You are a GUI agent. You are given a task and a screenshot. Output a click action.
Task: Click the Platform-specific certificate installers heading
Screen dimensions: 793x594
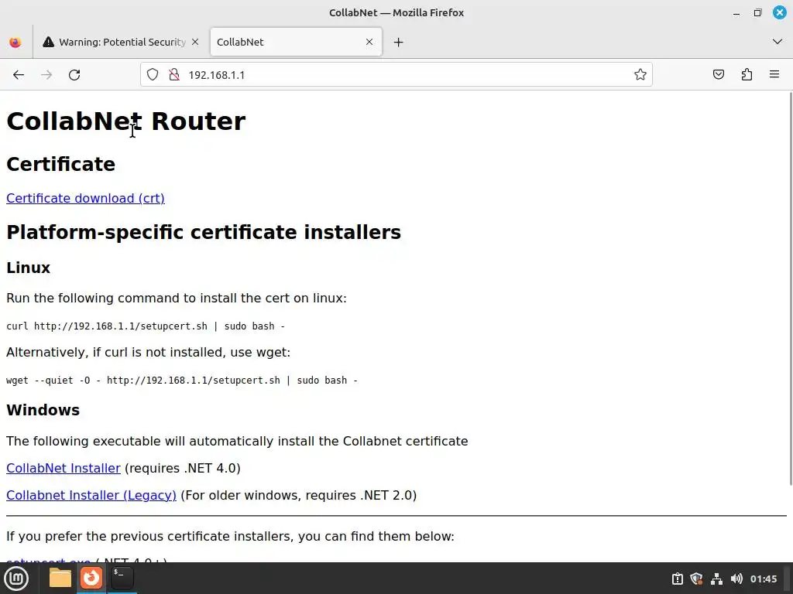[204, 232]
